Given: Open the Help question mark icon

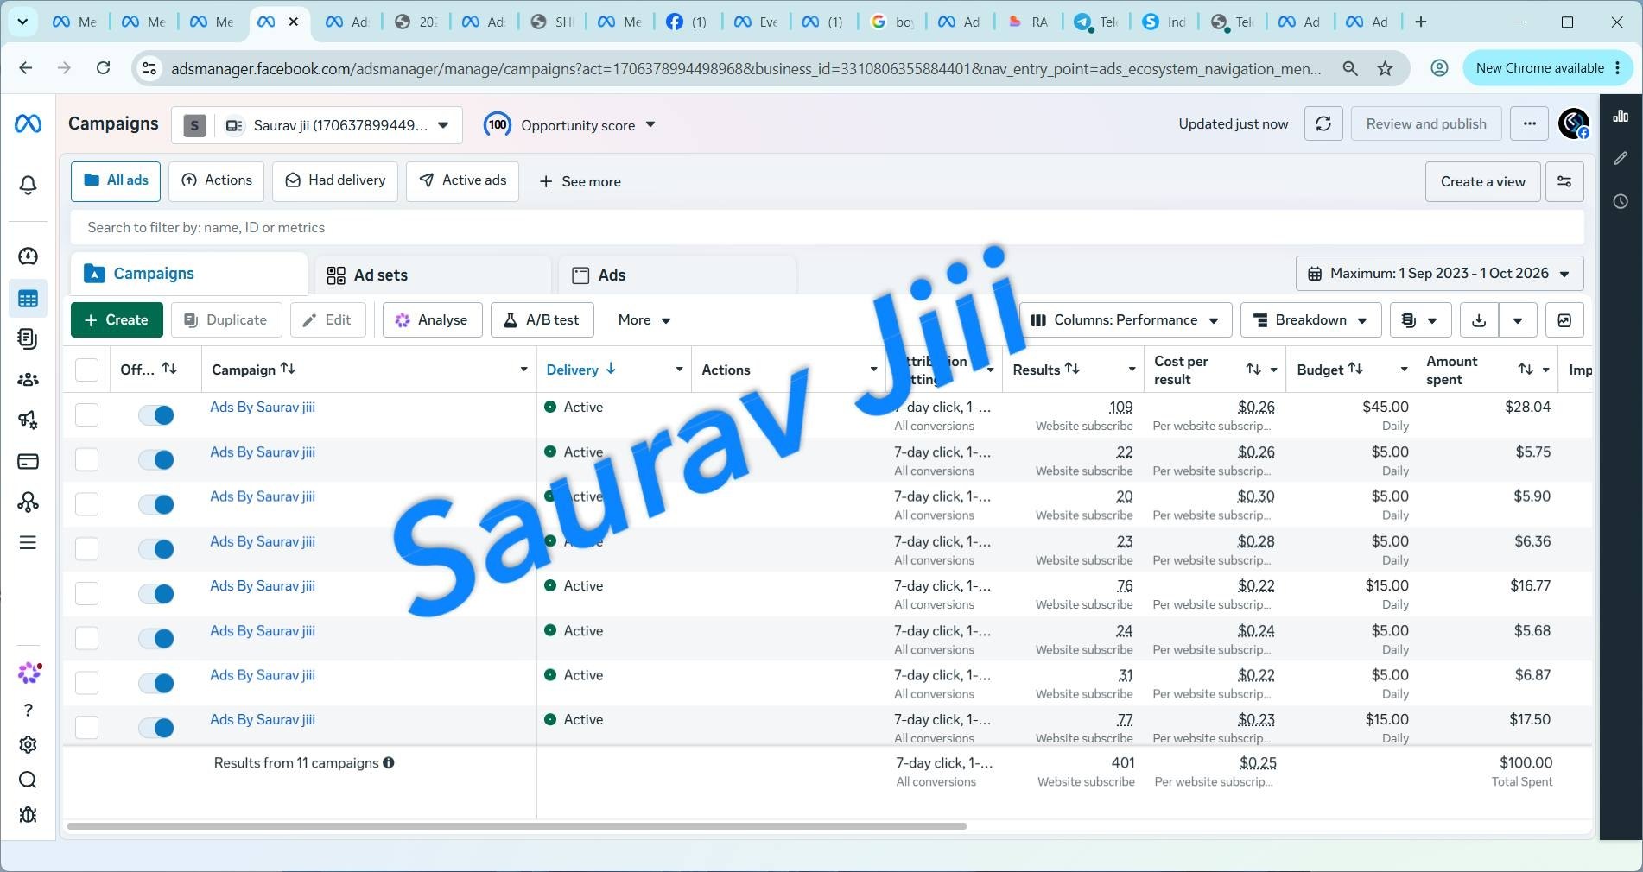Looking at the screenshot, I should click(x=28, y=710).
